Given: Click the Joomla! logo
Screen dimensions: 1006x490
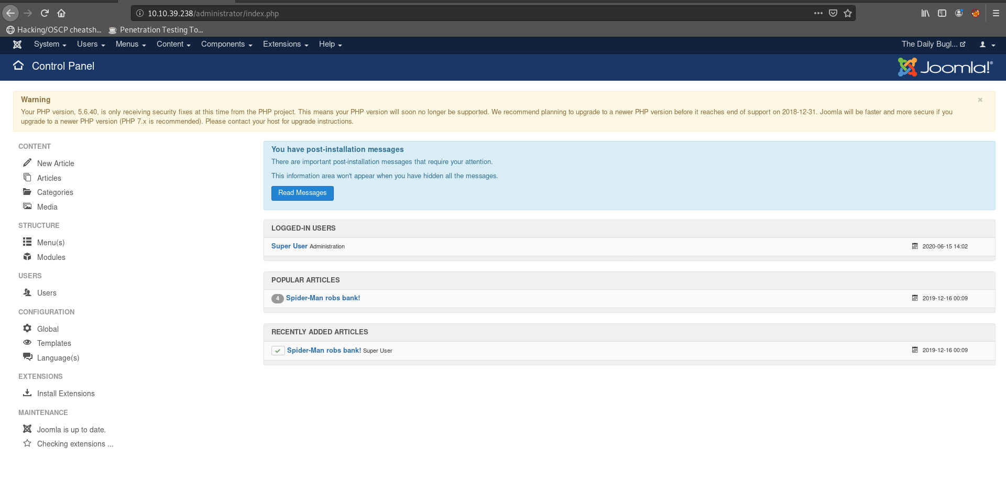Looking at the screenshot, I should 945,67.
